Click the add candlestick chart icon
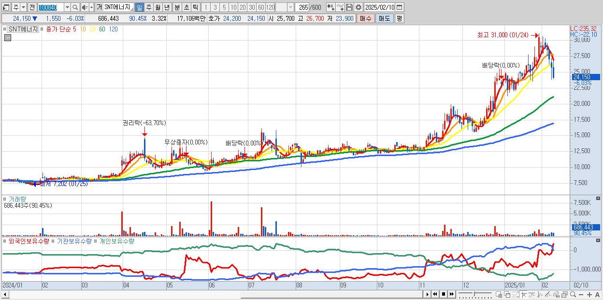 [330, 7]
